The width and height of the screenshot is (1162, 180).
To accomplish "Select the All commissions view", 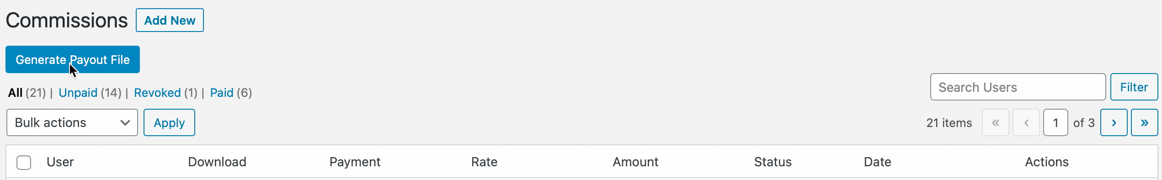I will pos(15,93).
